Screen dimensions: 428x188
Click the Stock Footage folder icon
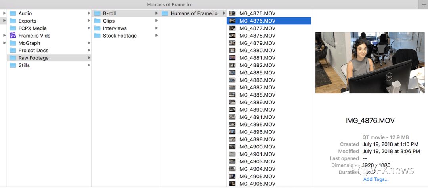pos(97,36)
